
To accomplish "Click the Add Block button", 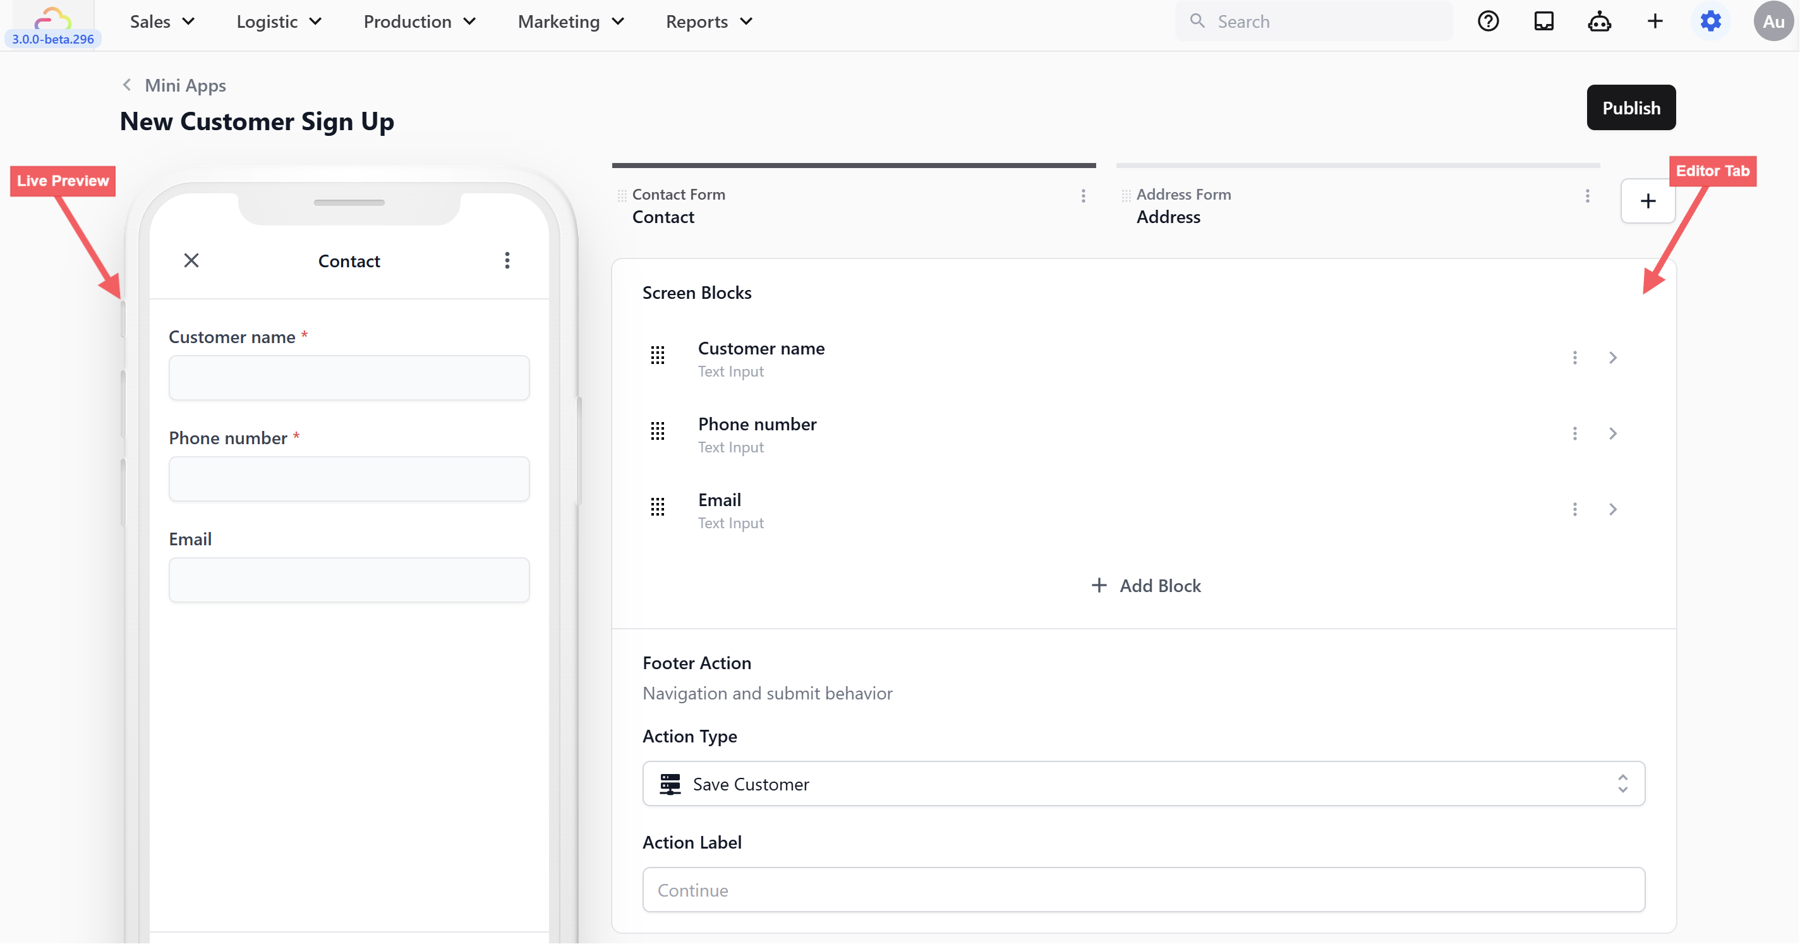I will point(1145,586).
